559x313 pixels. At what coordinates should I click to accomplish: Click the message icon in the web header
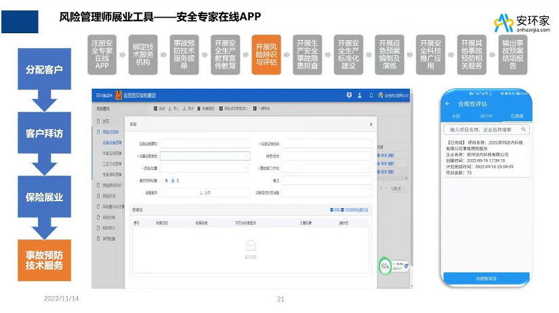(349, 96)
